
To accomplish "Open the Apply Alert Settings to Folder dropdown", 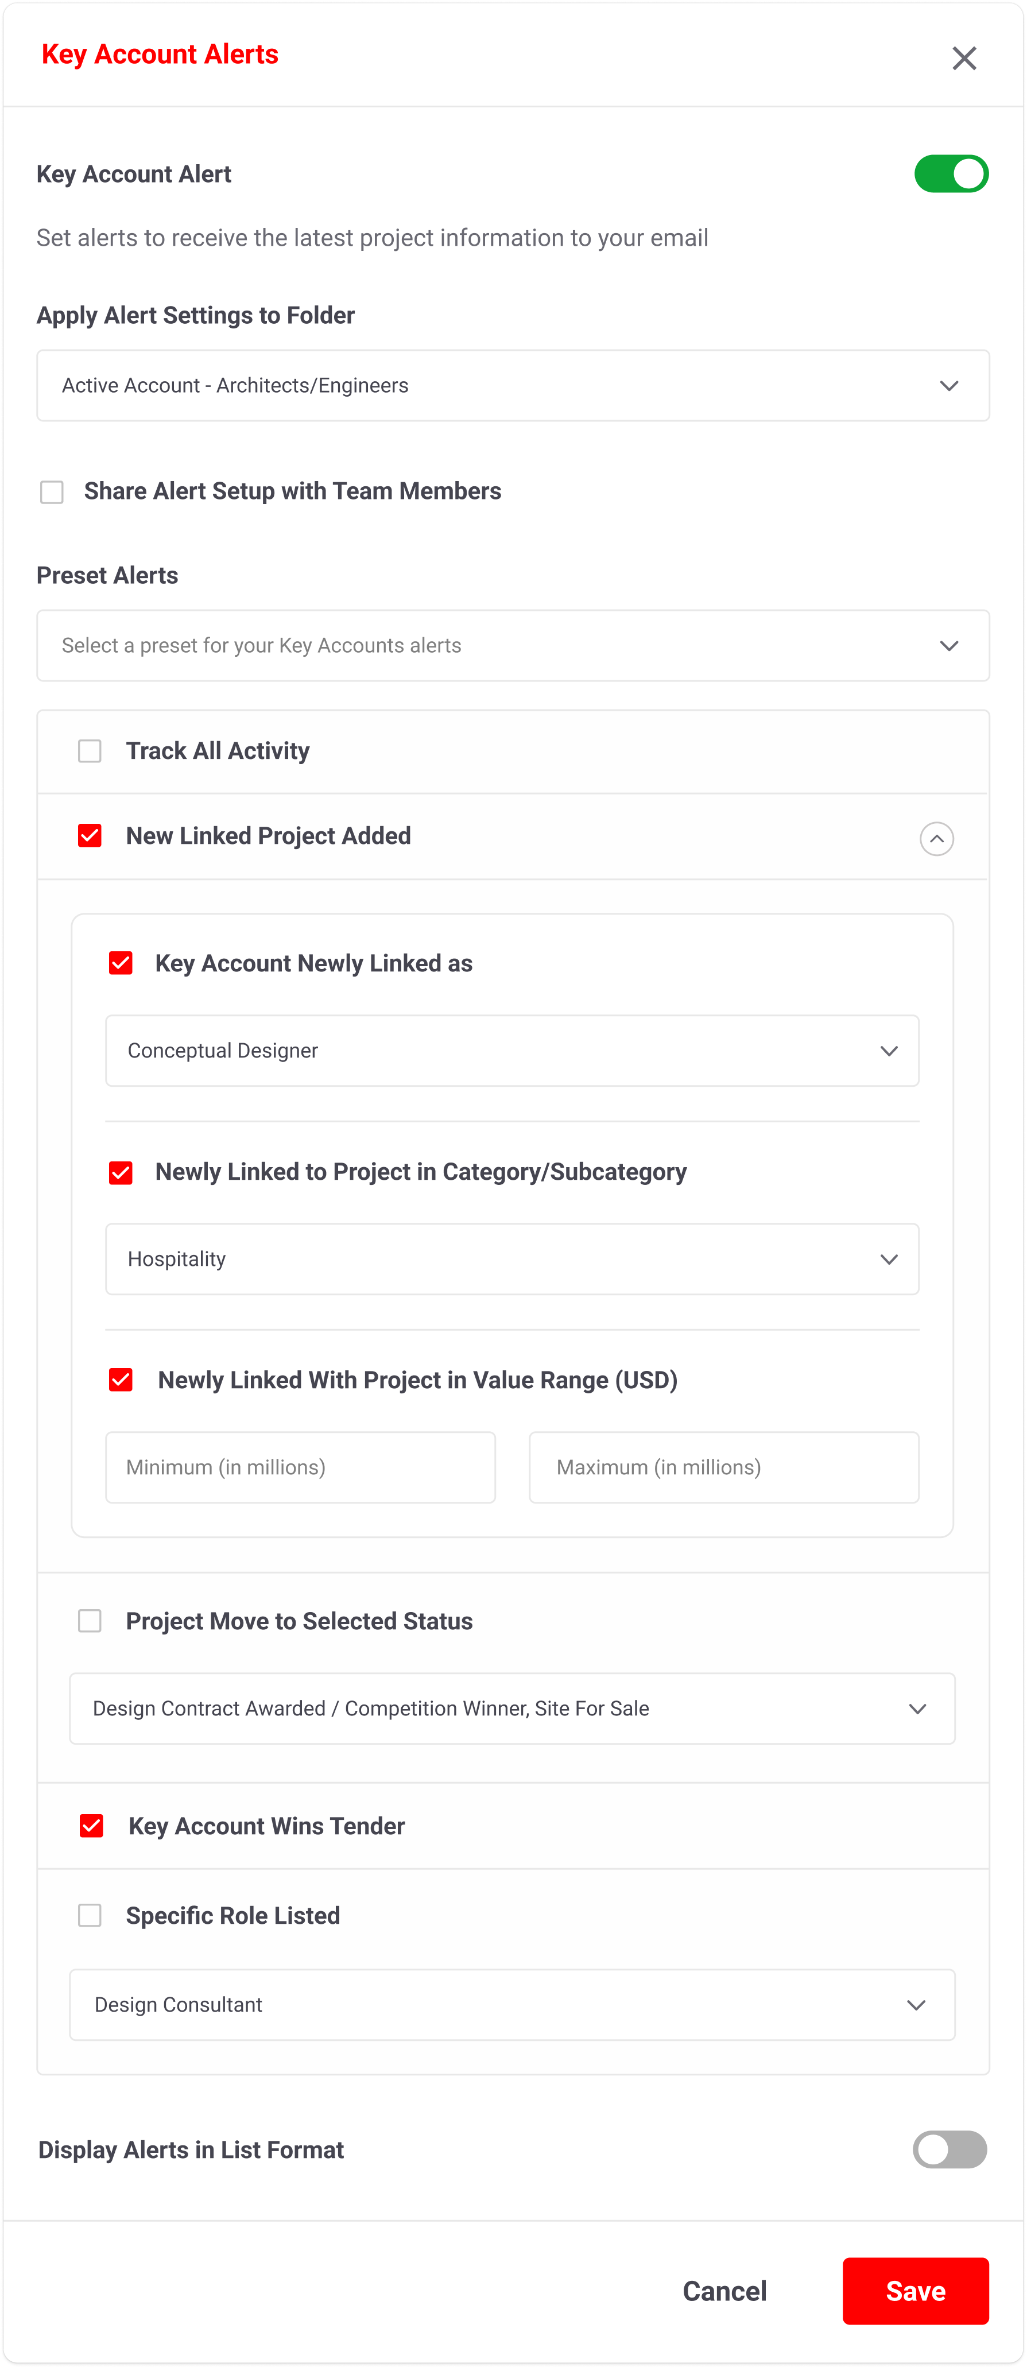I will [x=513, y=385].
